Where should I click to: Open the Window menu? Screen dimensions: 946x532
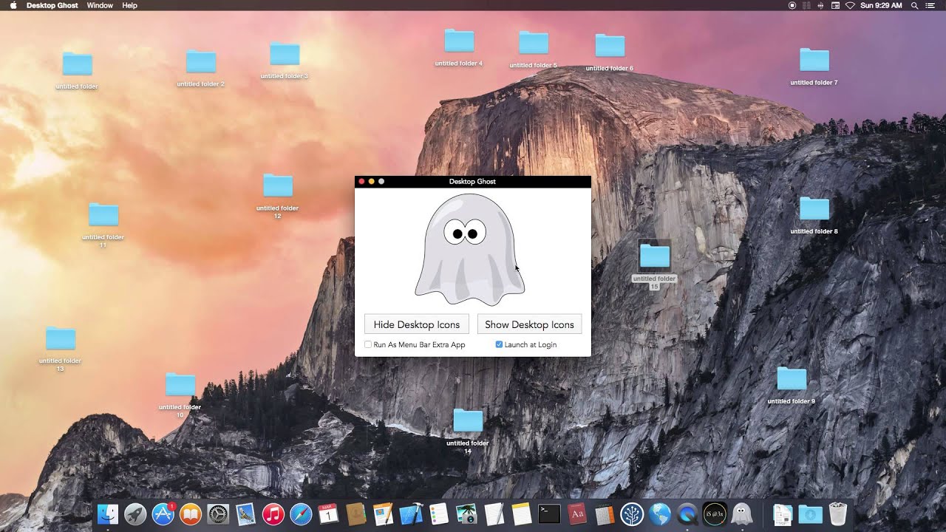pyautogui.click(x=100, y=5)
